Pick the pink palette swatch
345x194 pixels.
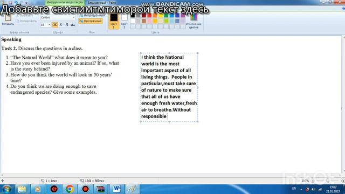(x=150, y=21)
